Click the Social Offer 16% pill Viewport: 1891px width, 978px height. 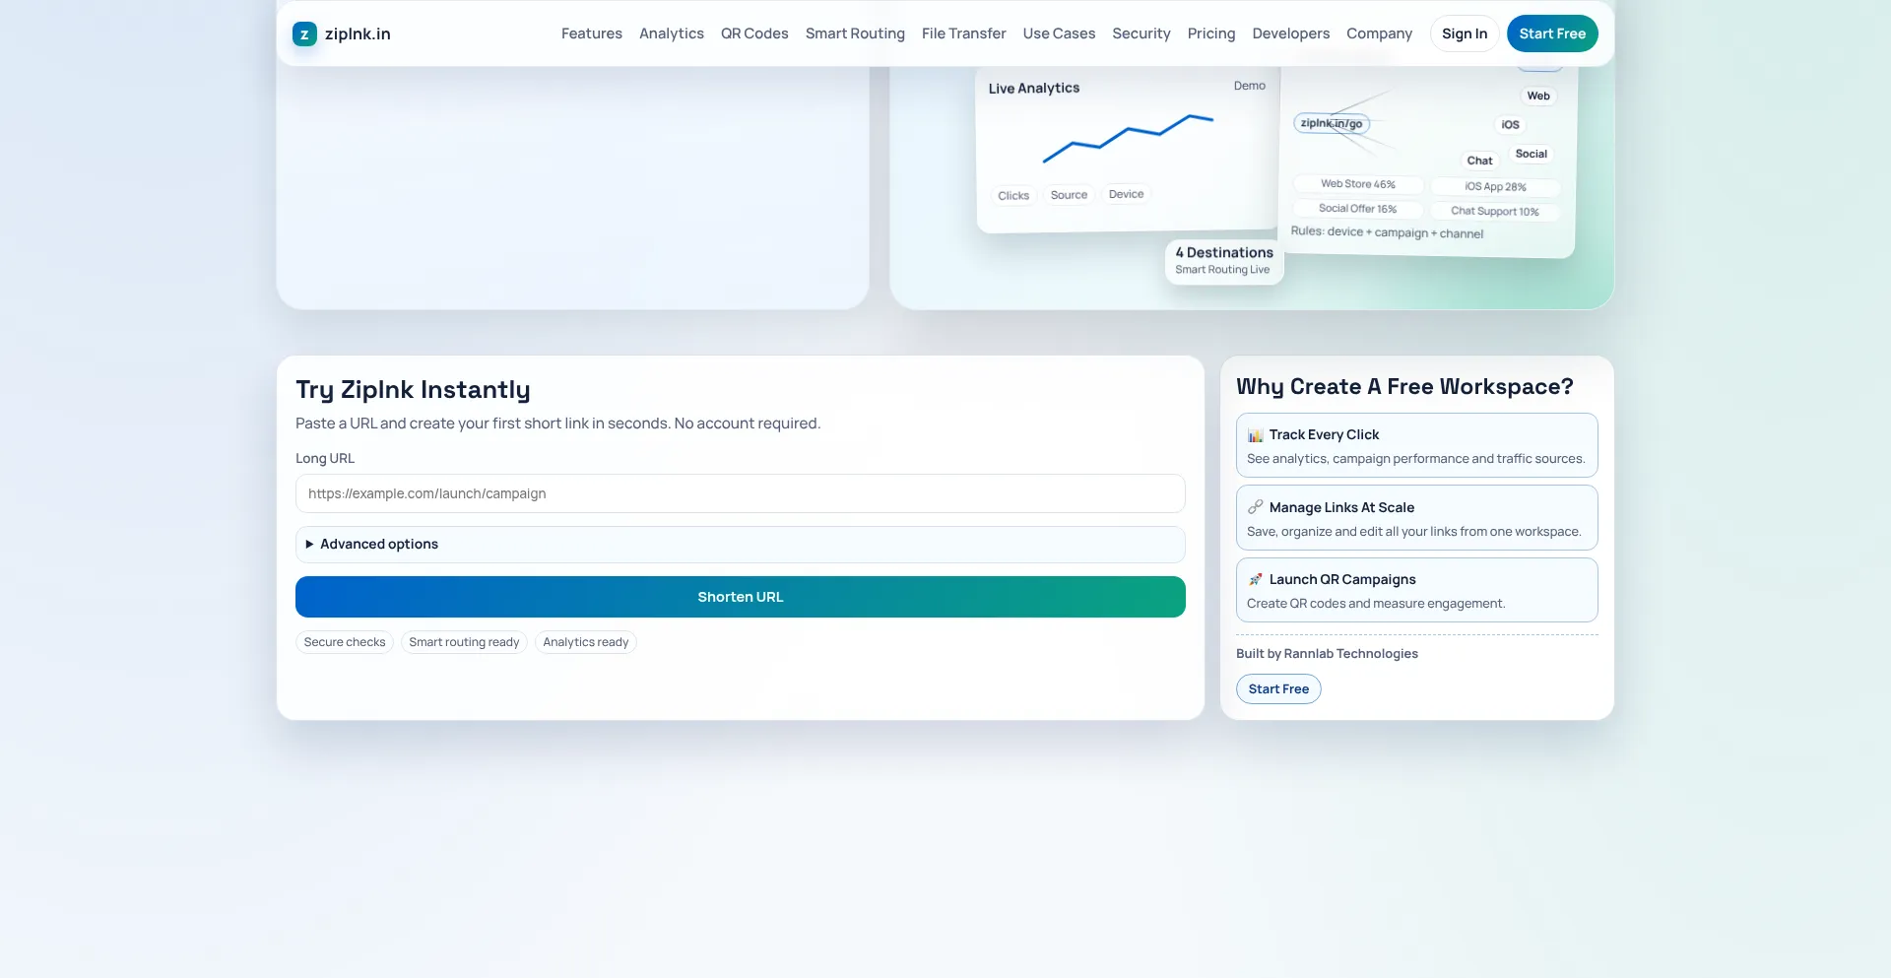point(1358,209)
